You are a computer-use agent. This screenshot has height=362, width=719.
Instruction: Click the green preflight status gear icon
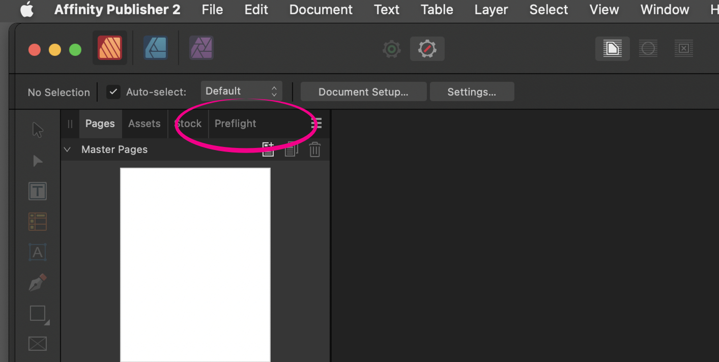tap(391, 49)
